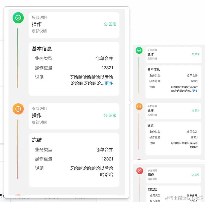The image size is (205, 202).
Task: Click 操作重量 label under 冻结 in small upper panel
Action: pos(155,137)
